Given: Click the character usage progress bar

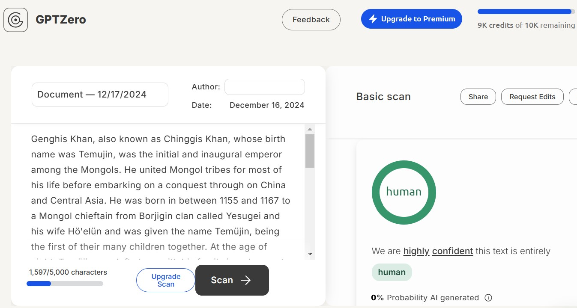Looking at the screenshot, I should click(65, 283).
